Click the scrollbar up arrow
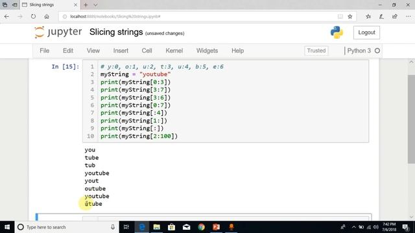Screen dimensions: 415x233 click(x=411, y=62)
